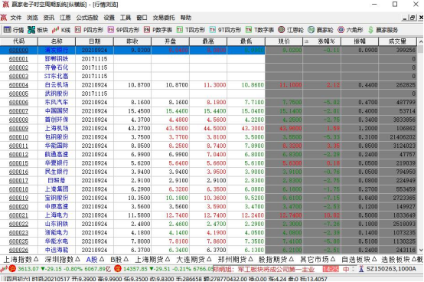Sort by the 现价 column header

point(284,41)
